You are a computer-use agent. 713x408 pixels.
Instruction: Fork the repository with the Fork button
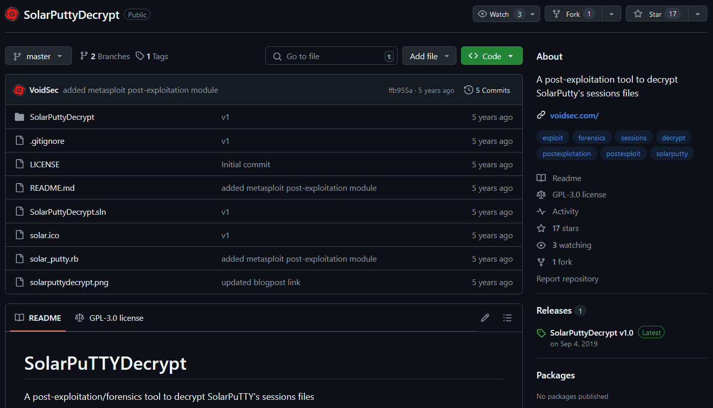(574, 14)
